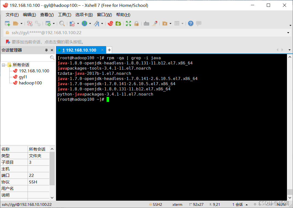Open the tab list dropdown arrow

pos(289,50)
